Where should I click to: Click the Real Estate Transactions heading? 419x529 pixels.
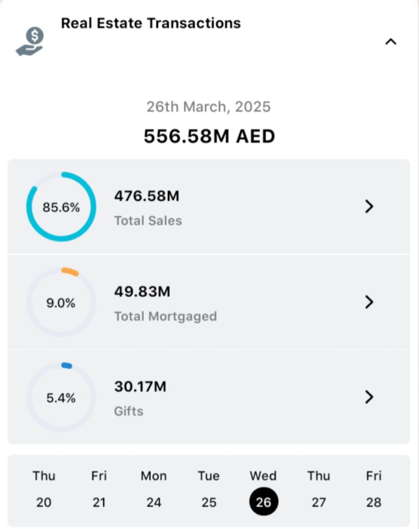tap(151, 23)
